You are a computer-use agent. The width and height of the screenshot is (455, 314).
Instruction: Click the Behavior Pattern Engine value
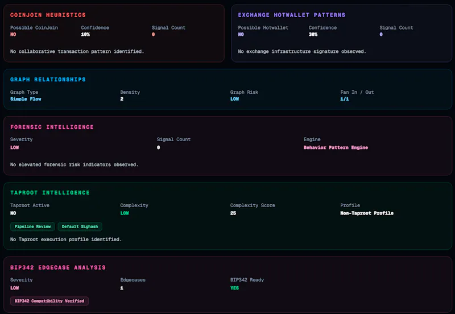pos(336,147)
